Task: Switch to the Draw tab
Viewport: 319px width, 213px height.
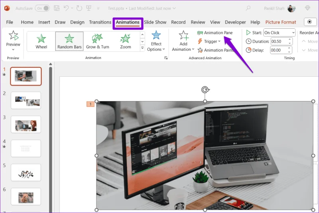Action: (x=60, y=22)
